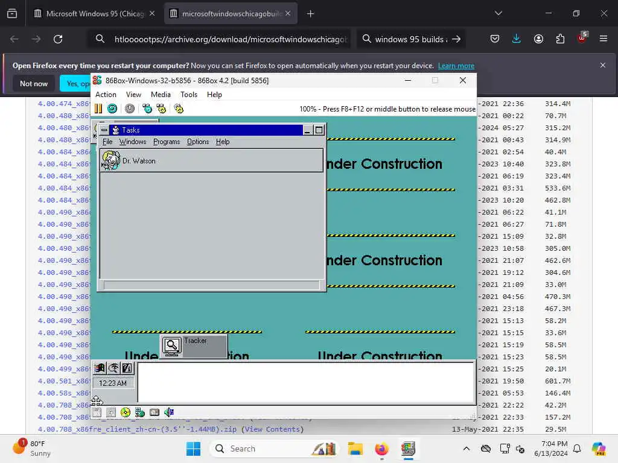Viewport: 618px width, 463px height.
Task: Expand the list all tabs chevron
Action: (x=498, y=13)
